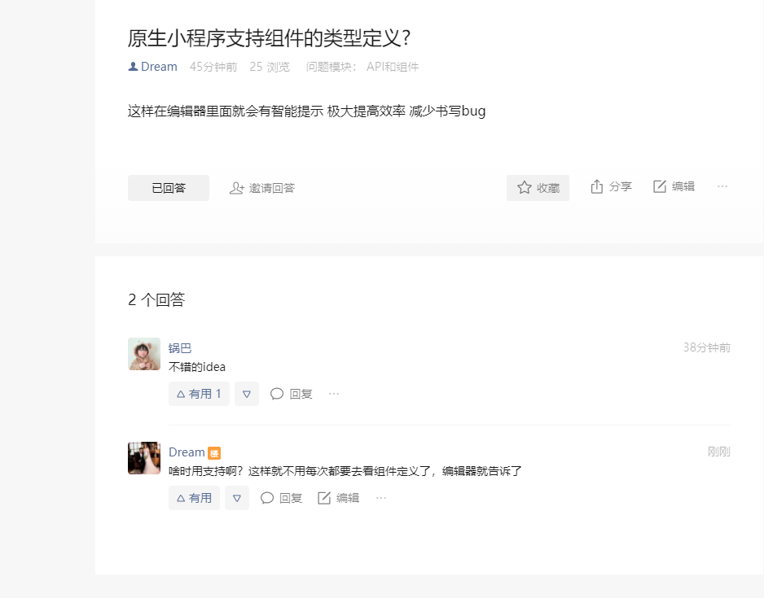Click the edit pencil icon beside 编辑

pyautogui.click(x=659, y=186)
